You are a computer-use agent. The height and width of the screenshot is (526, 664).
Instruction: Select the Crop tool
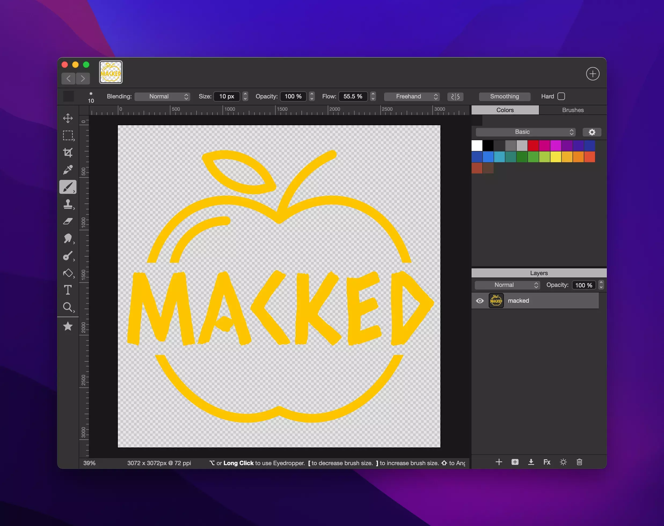tap(68, 153)
